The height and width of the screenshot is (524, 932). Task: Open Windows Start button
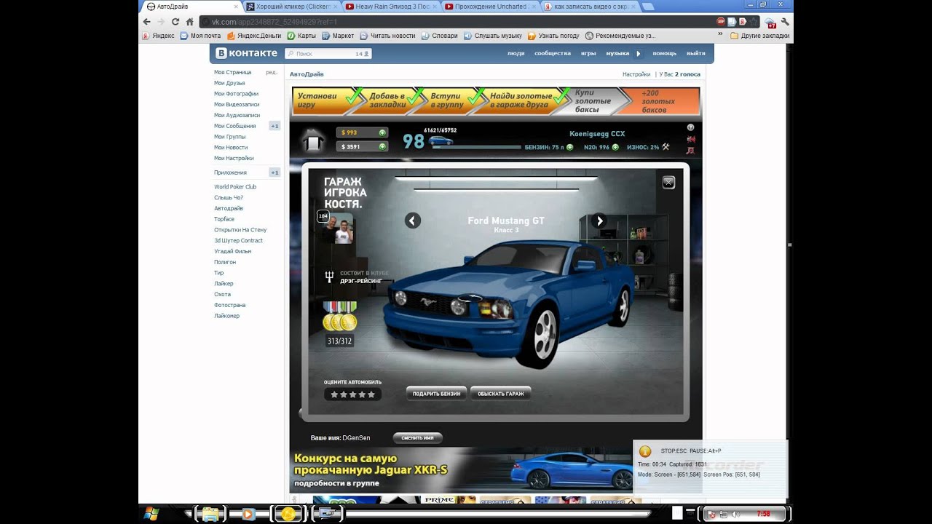(x=151, y=514)
